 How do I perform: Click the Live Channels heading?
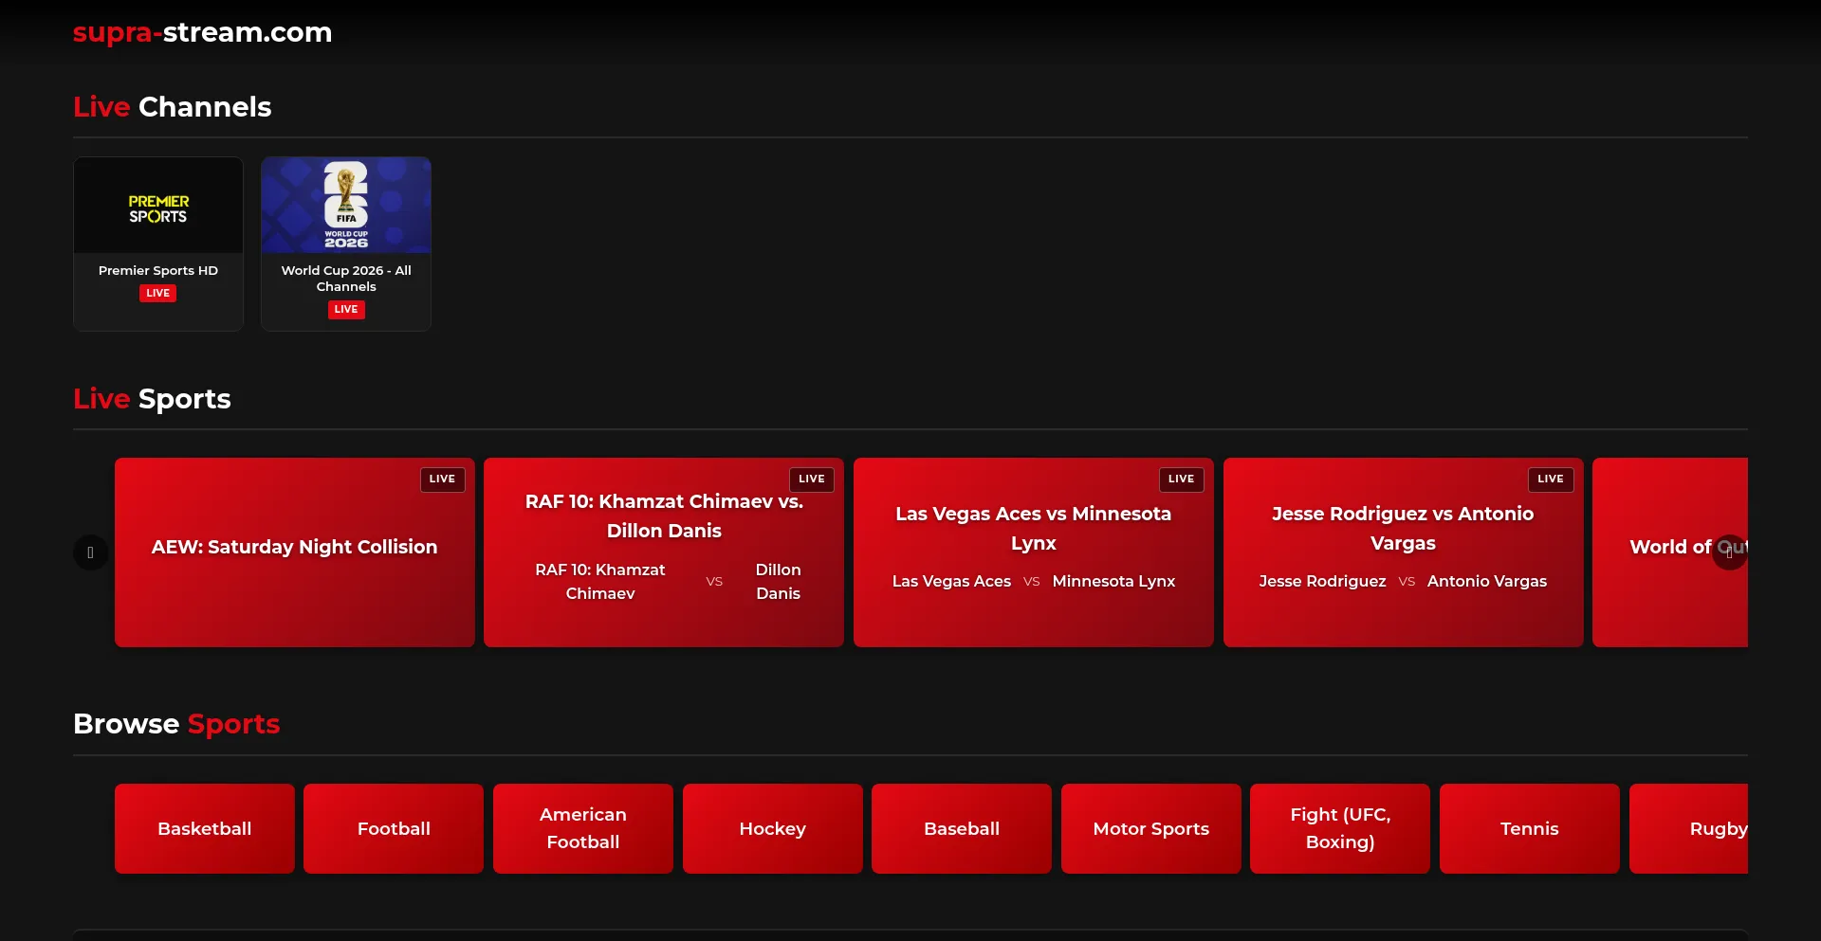pos(173,107)
